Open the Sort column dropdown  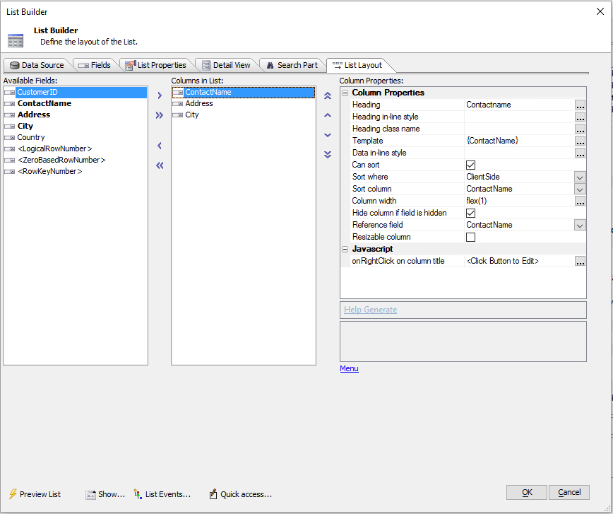coord(580,189)
